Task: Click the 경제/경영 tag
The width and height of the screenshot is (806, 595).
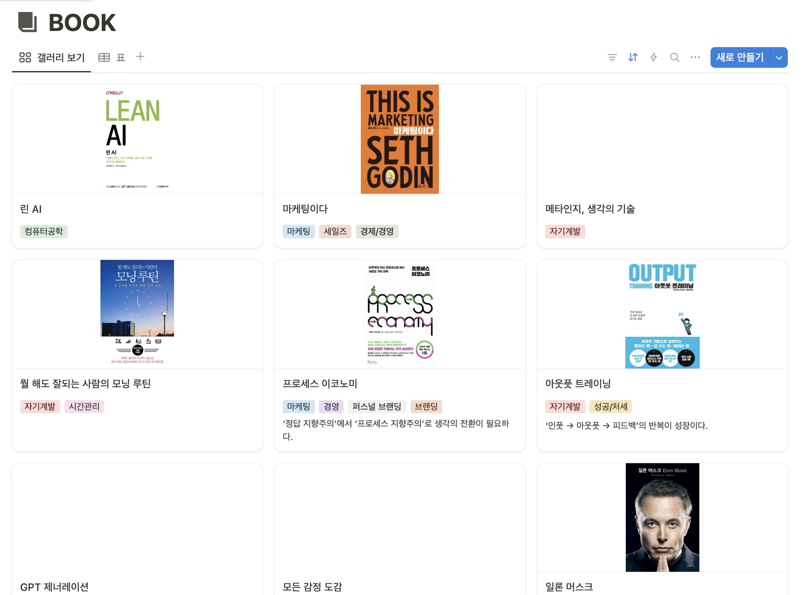Action: point(377,231)
